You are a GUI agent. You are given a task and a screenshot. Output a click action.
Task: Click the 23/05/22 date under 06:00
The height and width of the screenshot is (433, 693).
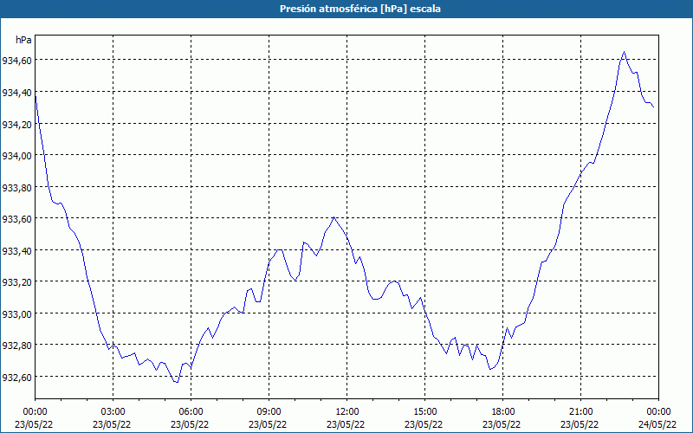190,424
